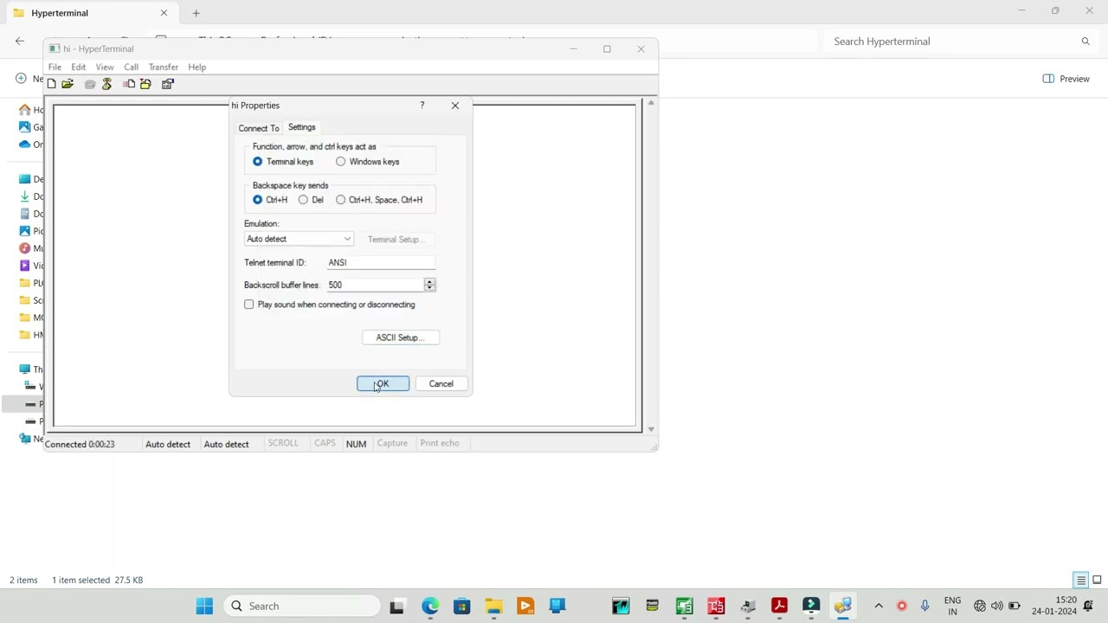The width and height of the screenshot is (1108, 623).
Task: Enable Play sound when connecting or disconnecting
Action: pos(249,305)
